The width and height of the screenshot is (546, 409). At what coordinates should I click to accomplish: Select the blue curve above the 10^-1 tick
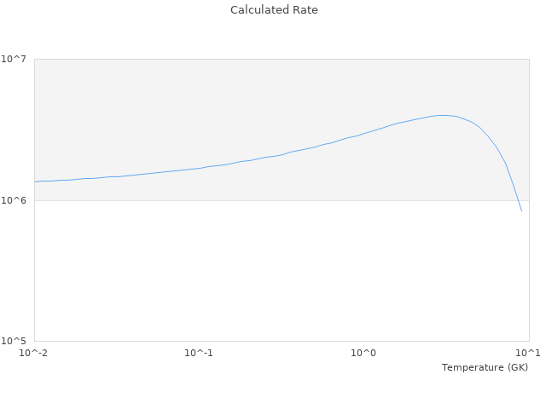[x=199, y=168]
